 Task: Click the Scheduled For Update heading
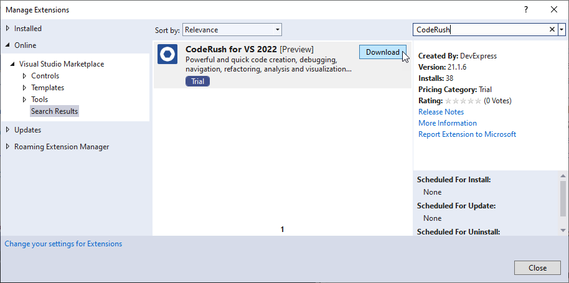pyautogui.click(x=456, y=206)
